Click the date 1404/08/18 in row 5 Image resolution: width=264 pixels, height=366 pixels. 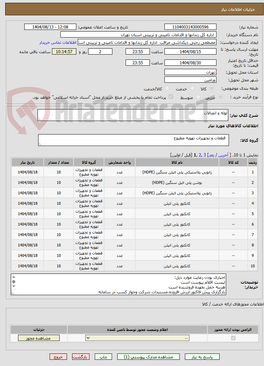tap(27, 214)
